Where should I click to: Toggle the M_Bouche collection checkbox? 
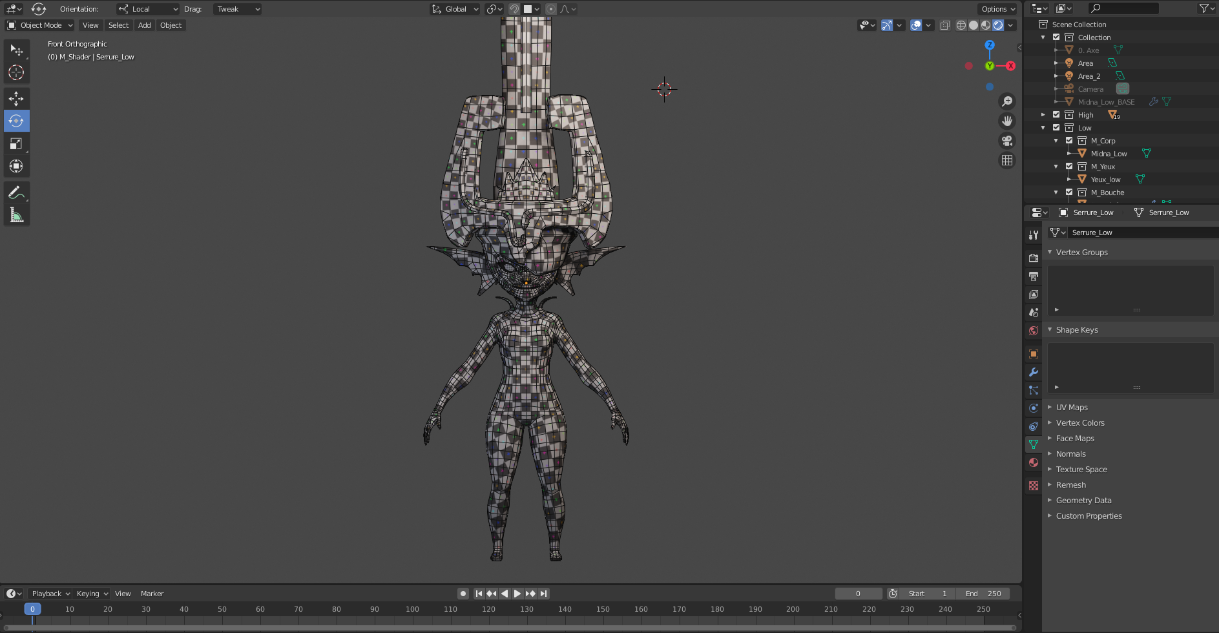[1069, 192]
